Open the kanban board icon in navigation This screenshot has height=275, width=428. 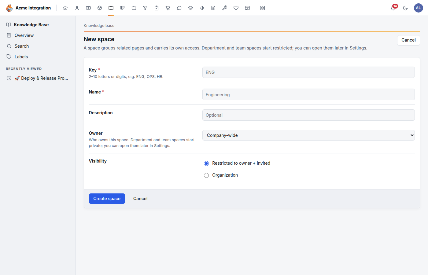click(x=122, y=8)
